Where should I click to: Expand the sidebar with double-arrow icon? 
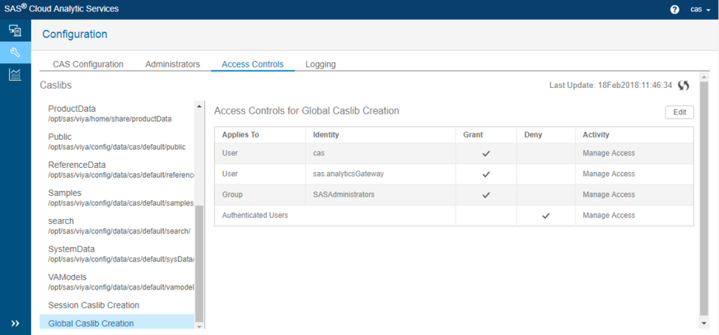coord(15,323)
